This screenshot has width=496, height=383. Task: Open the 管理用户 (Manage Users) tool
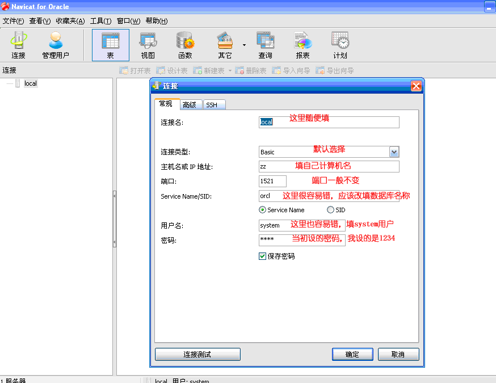click(56, 45)
